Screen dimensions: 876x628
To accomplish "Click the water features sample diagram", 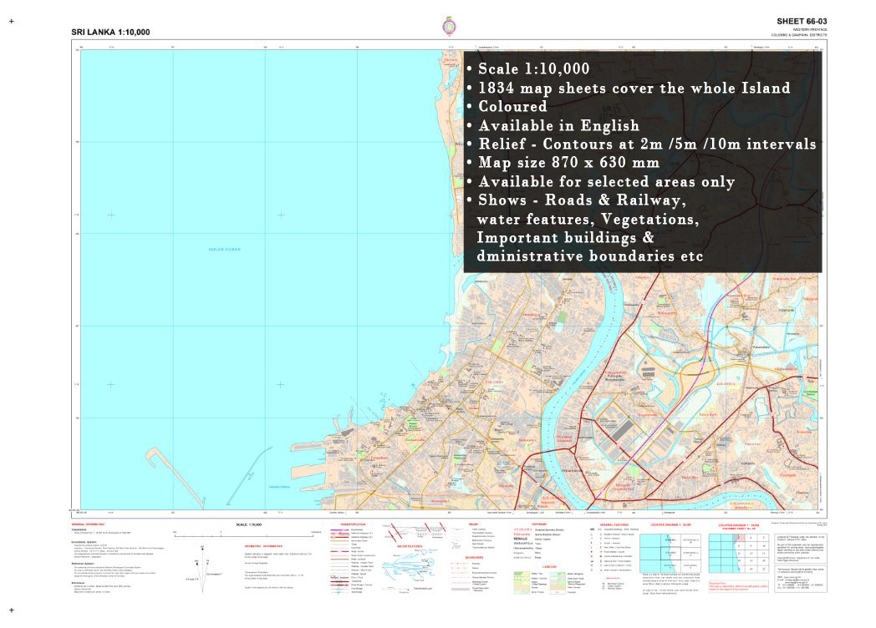I will (409, 566).
